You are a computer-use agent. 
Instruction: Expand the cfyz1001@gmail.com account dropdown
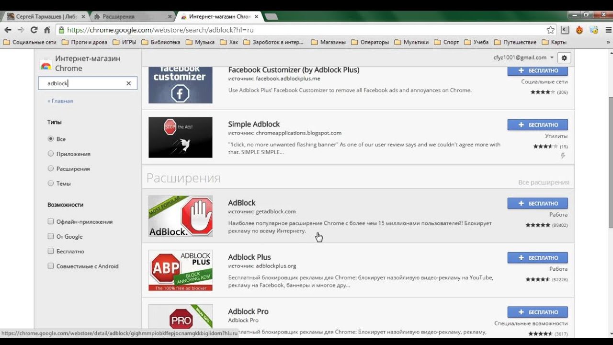(523, 57)
